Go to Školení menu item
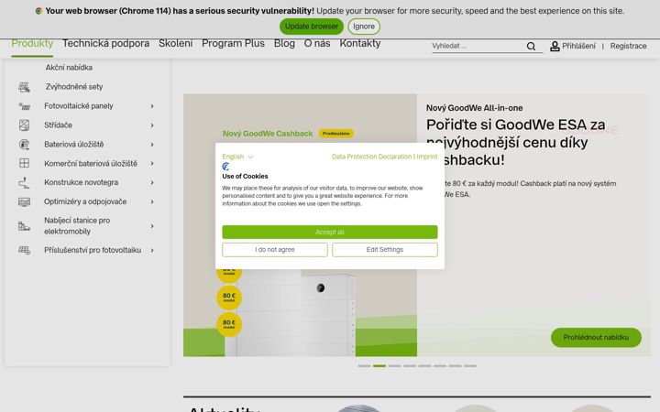Screen dimensions: 660x412 pyautogui.click(x=175, y=44)
